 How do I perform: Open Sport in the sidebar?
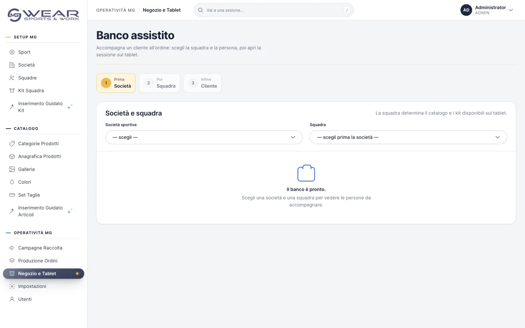(x=43, y=52)
